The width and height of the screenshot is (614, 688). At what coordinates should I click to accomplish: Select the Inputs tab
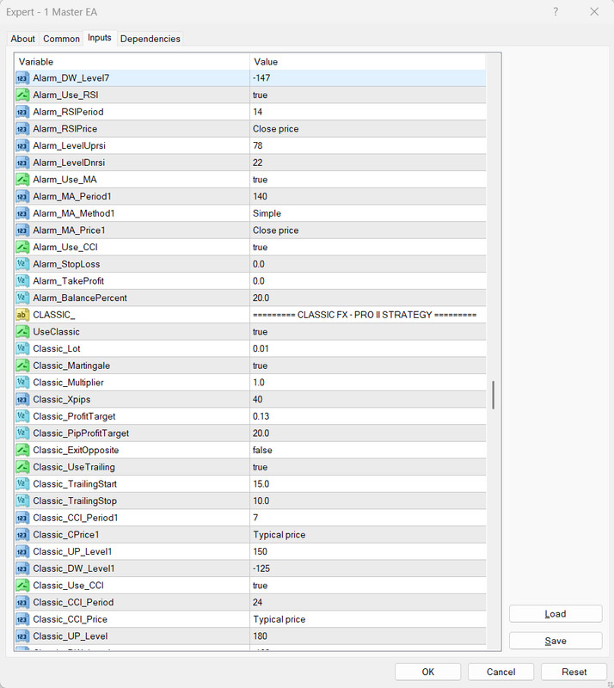pos(100,38)
